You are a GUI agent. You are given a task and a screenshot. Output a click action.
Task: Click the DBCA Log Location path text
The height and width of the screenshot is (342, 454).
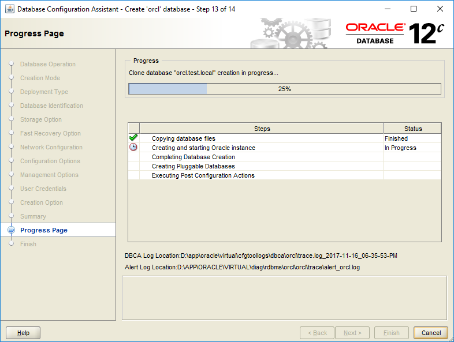pyautogui.click(x=261, y=255)
